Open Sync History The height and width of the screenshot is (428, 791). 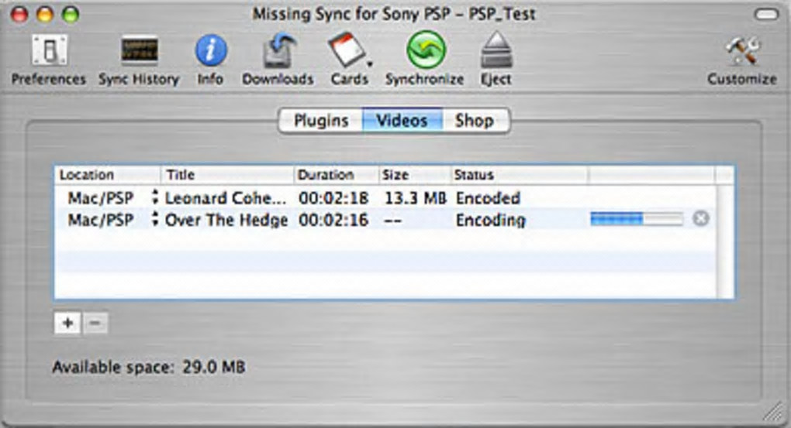point(139,53)
